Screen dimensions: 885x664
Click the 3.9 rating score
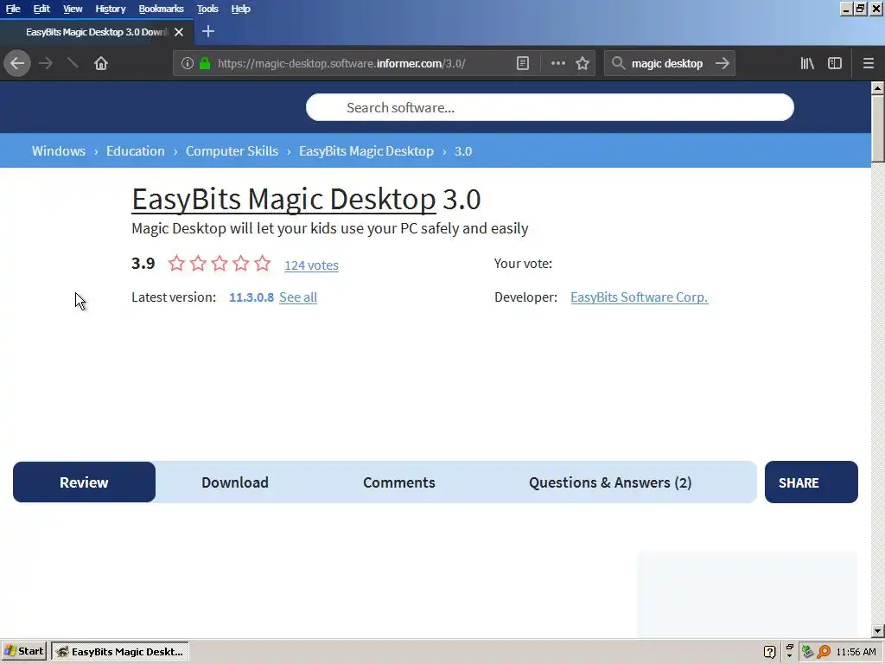point(143,263)
